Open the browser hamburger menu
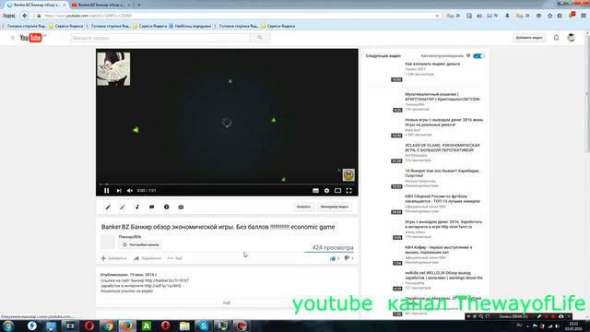Screen dimensions: 590x332 coord(584,16)
